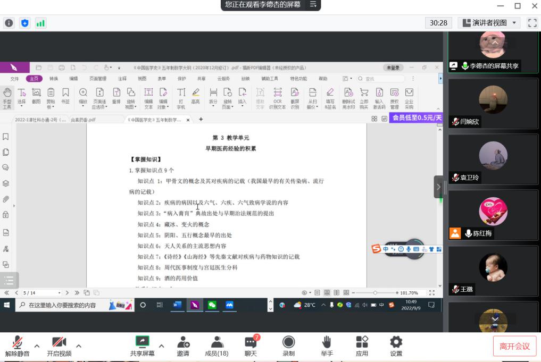Click the meeting info icon
This screenshot has height=362, width=541.
9,23
